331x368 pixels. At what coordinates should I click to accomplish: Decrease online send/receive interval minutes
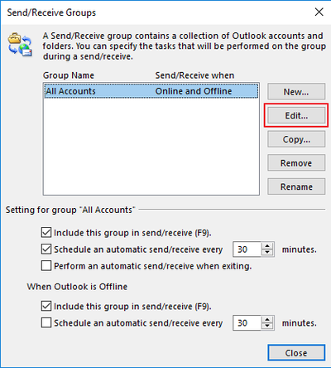click(267, 253)
